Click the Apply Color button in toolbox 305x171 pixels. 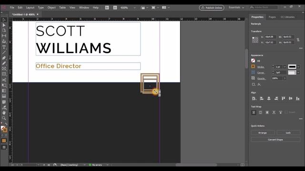click(4, 141)
